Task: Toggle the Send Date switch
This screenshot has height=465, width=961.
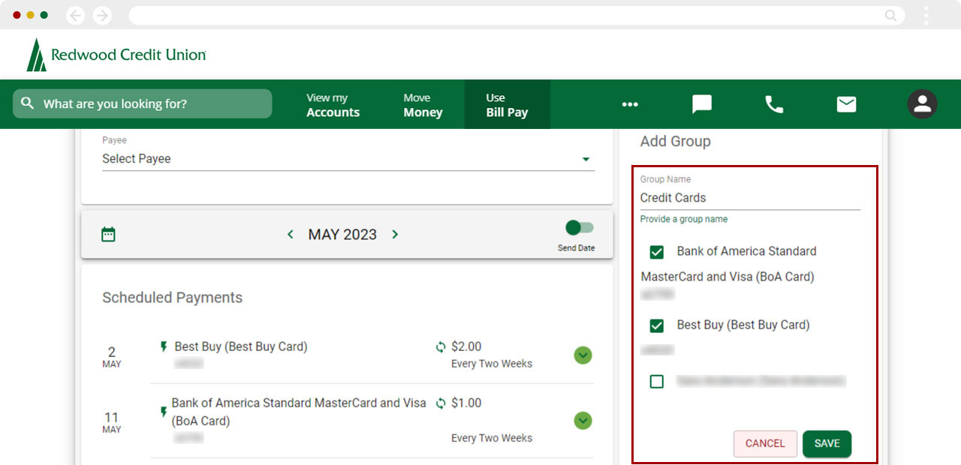Action: pyautogui.click(x=580, y=227)
